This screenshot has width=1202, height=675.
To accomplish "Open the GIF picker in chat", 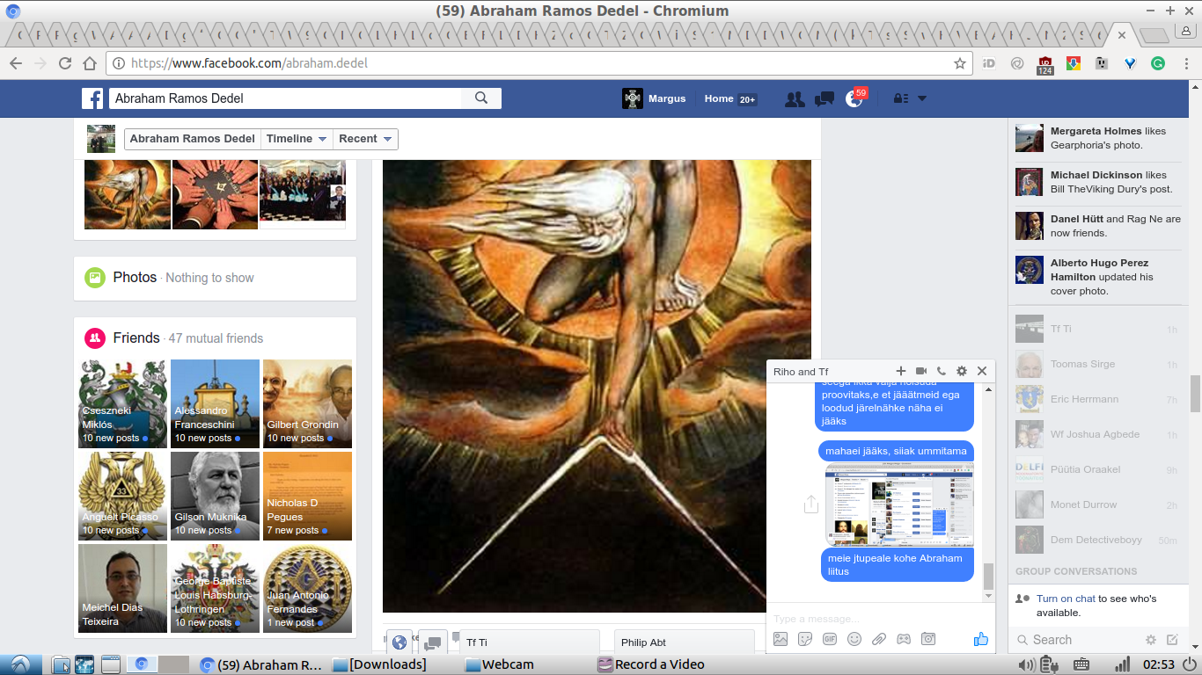I will click(x=830, y=640).
